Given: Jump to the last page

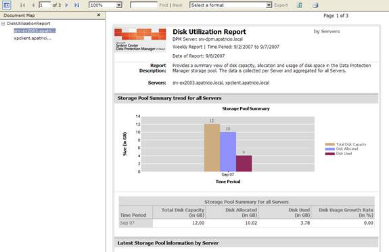Looking at the screenshot, I should click(x=77, y=5).
